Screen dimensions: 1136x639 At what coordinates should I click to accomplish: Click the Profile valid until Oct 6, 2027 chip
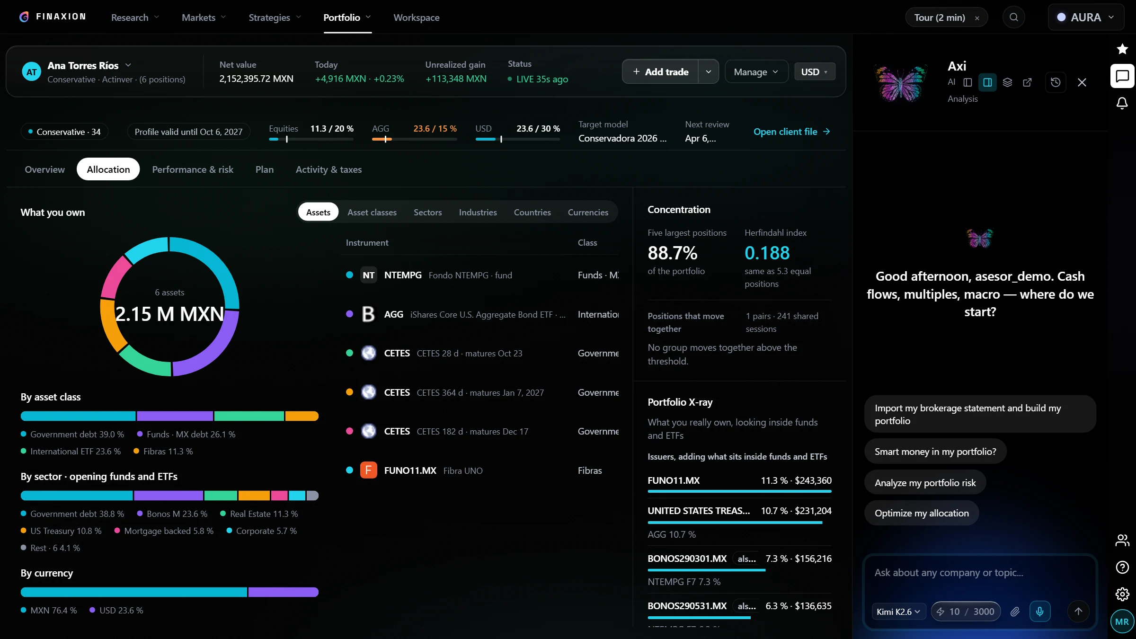point(188,132)
